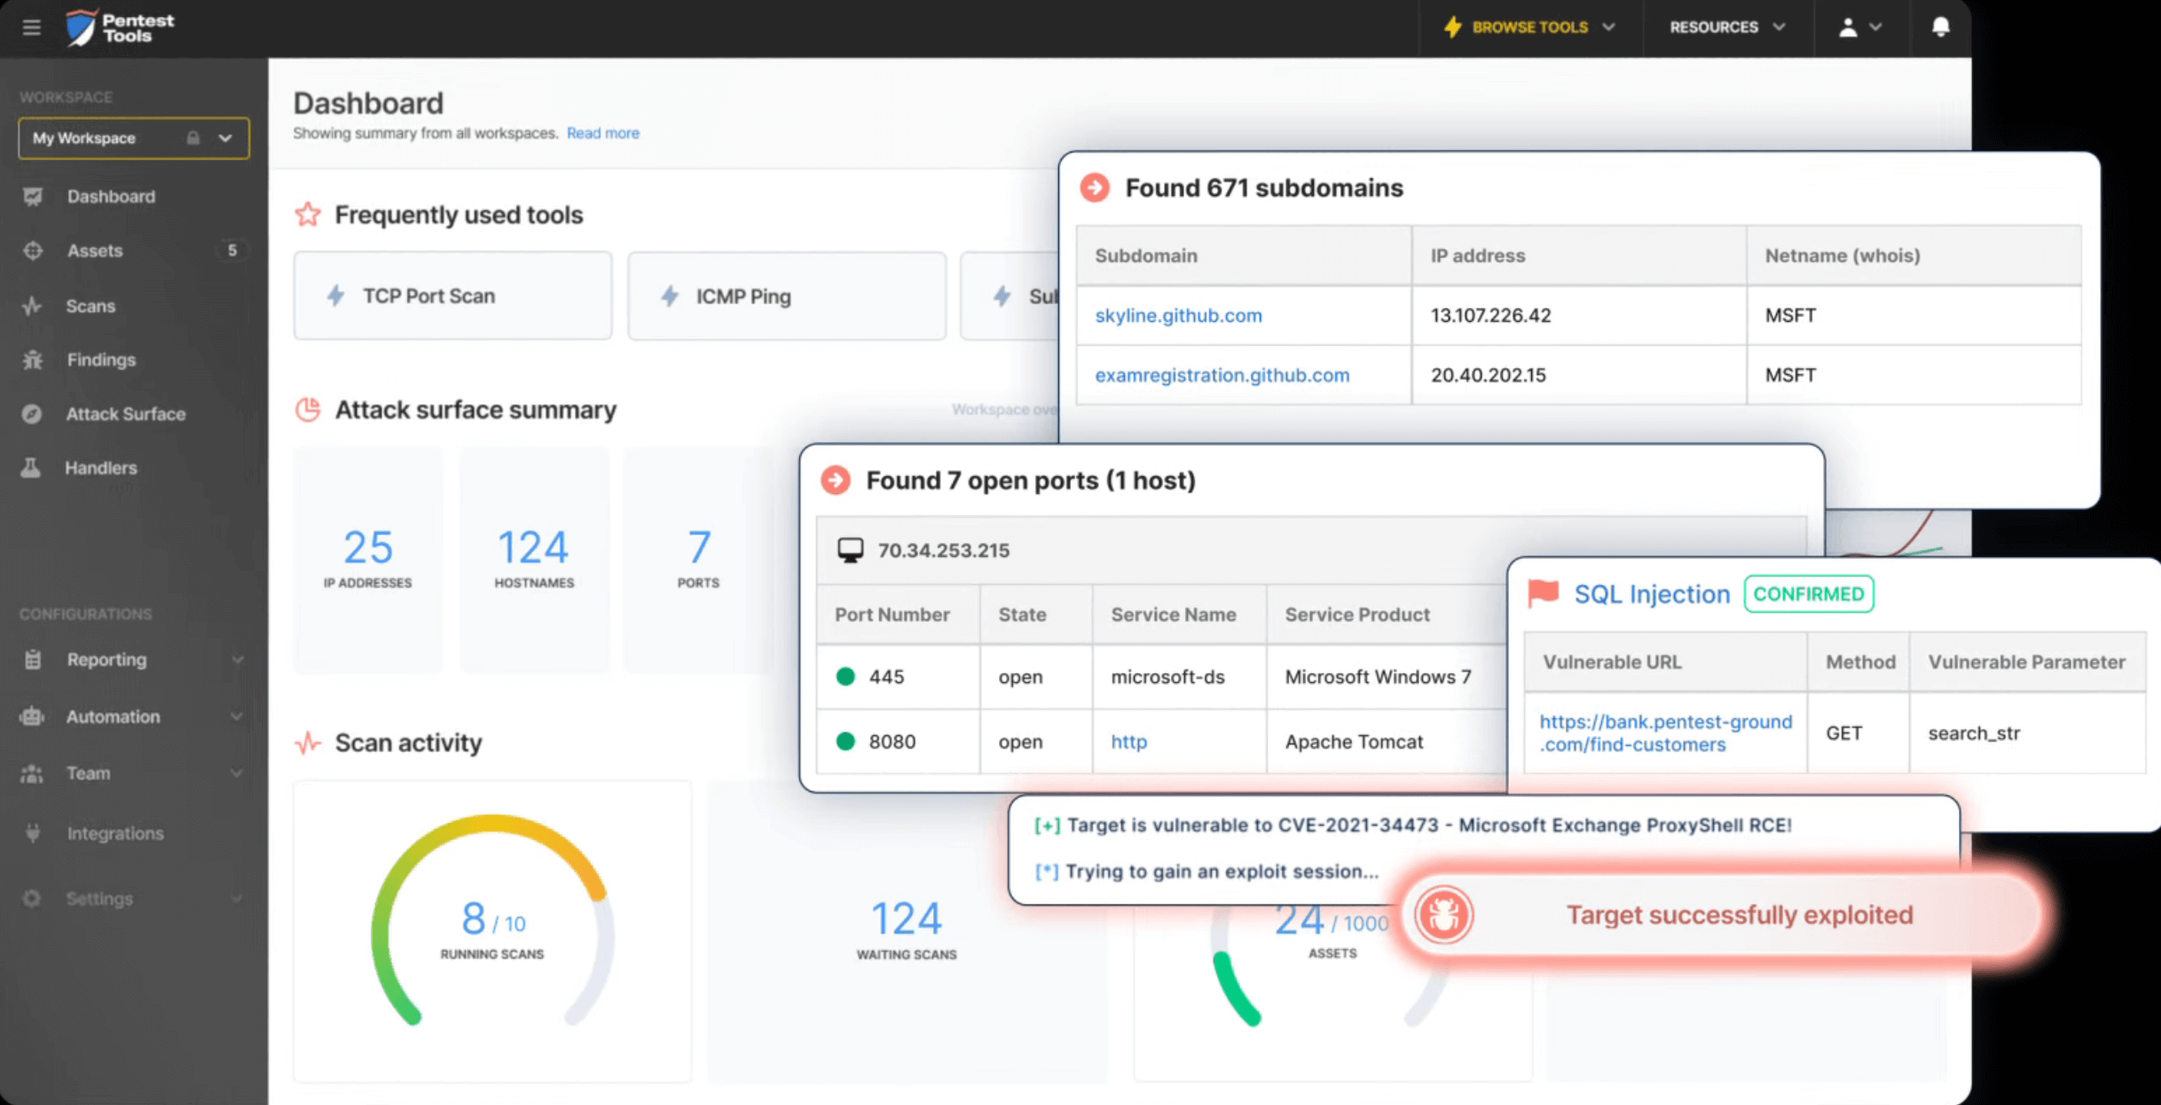Open the hamburger menu at top left

click(31, 27)
